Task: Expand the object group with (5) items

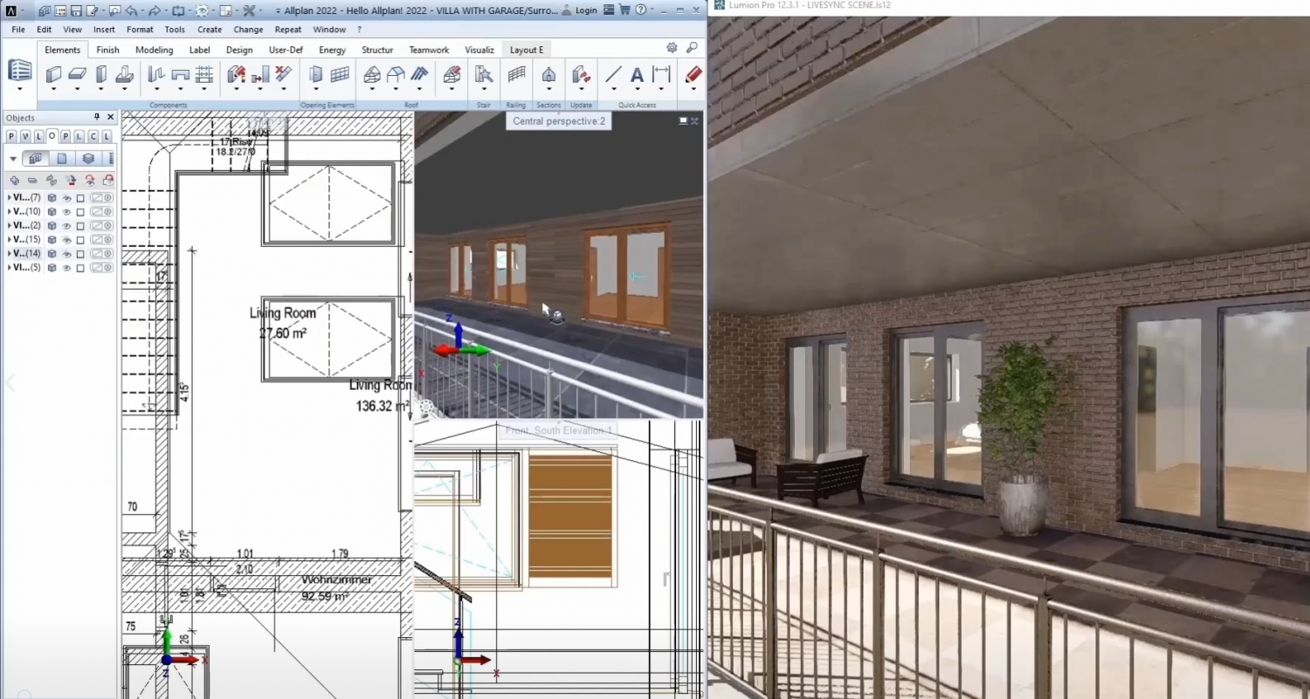Action: (x=9, y=268)
